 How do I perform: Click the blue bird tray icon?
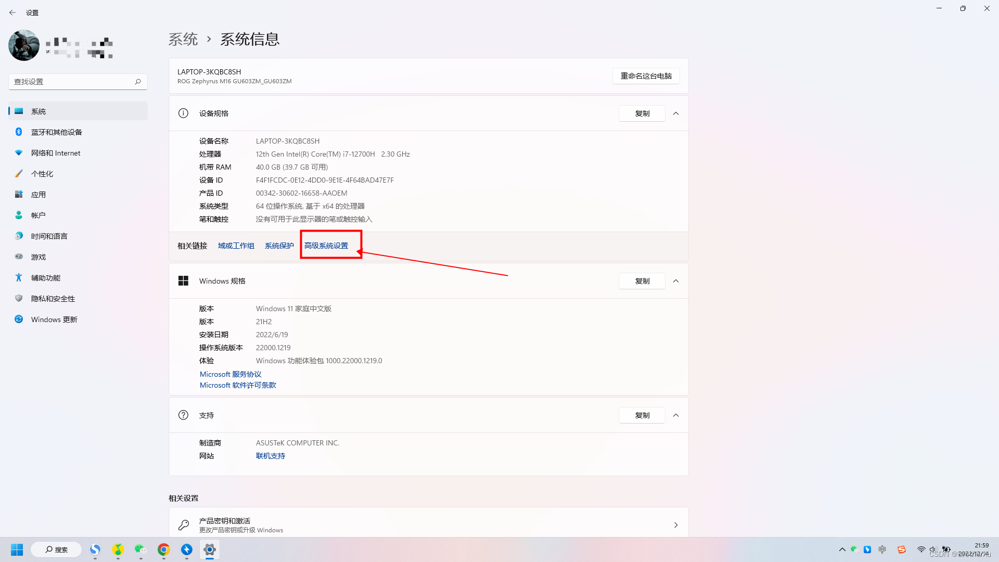(x=867, y=550)
